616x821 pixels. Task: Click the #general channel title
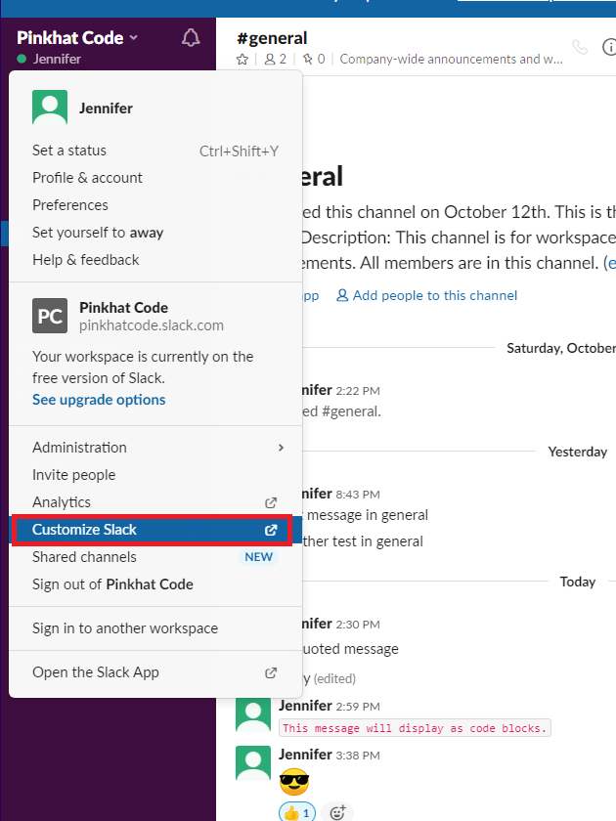272,38
